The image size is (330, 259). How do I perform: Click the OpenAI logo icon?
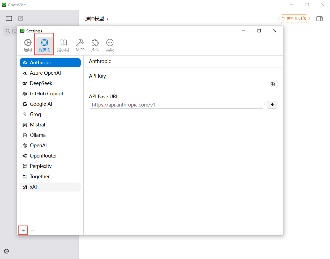[25, 146]
